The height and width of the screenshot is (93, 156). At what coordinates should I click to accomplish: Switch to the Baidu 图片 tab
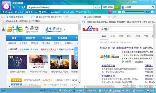(129, 36)
